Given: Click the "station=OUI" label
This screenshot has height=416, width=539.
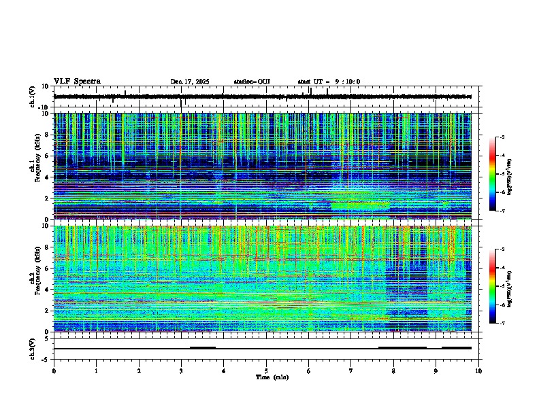Looking at the screenshot, I should click(252, 82).
